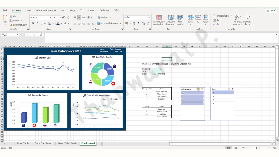Click the macro record icon in status bar
Viewport: 279px width, 157px height.
tap(10, 148)
